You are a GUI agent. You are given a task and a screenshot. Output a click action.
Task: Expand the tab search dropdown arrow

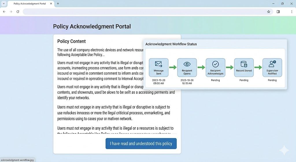point(3,3)
